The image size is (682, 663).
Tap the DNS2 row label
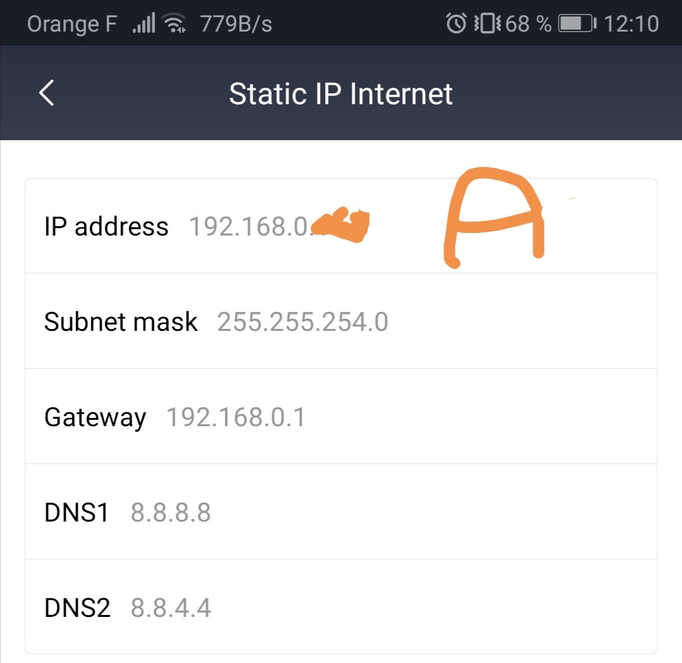coord(77,607)
